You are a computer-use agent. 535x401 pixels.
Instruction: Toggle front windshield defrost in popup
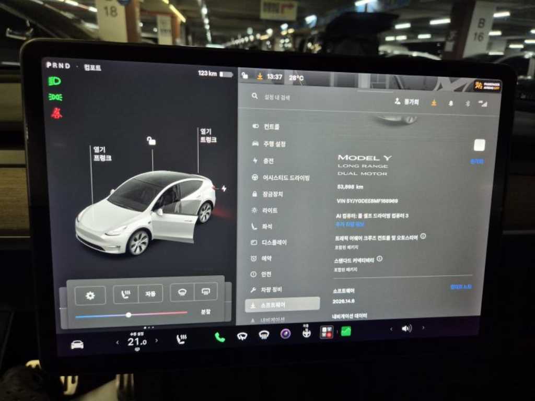pos(182,292)
